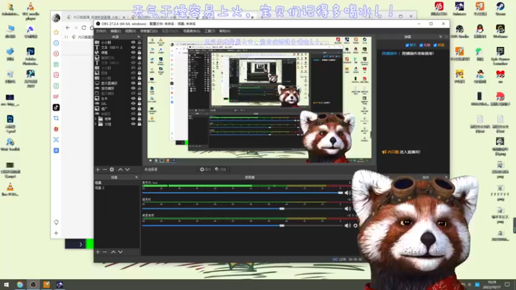
Task: Open the OBS Studio desktop shortcut
Action: [460, 32]
